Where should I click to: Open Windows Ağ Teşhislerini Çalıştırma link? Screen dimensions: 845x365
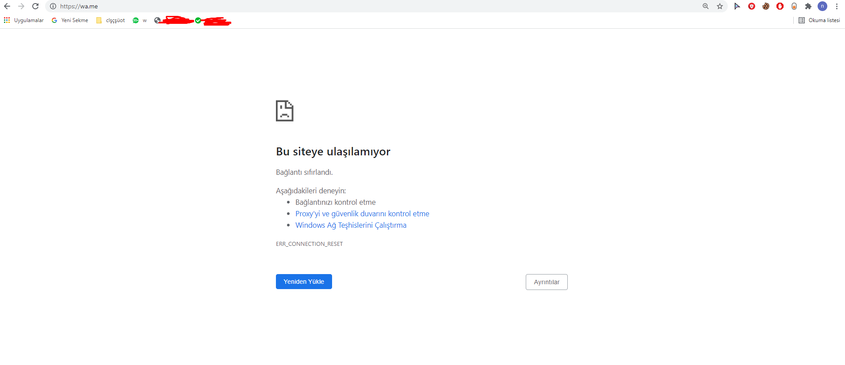(351, 225)
